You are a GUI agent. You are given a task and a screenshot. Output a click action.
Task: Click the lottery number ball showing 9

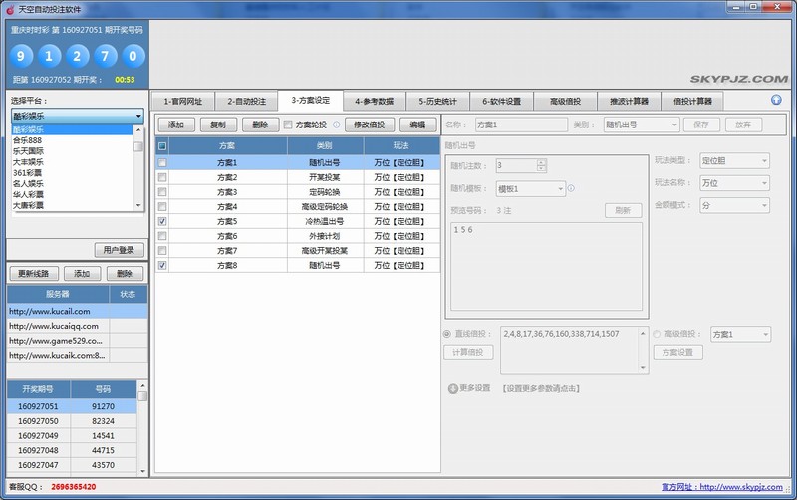(25, 54)
